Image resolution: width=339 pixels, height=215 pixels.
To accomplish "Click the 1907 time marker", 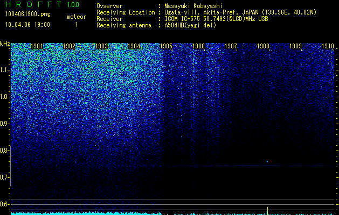I will pos(231,46).
